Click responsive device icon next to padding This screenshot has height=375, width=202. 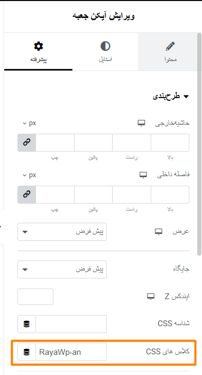(143, 175)
